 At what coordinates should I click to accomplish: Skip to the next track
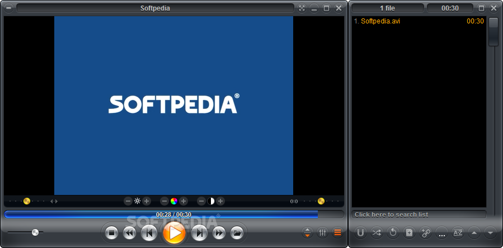(200, 233)
